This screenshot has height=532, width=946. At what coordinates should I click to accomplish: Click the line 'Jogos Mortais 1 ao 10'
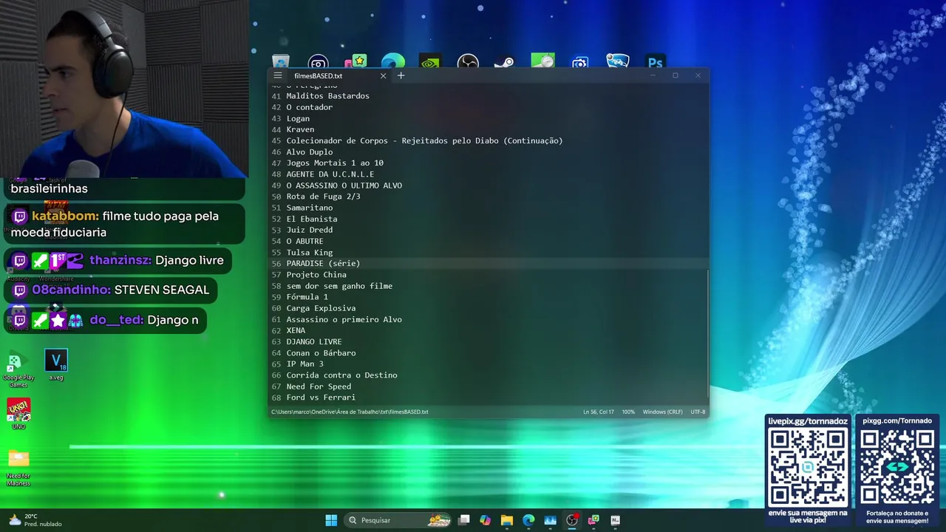tap(335, 163)
